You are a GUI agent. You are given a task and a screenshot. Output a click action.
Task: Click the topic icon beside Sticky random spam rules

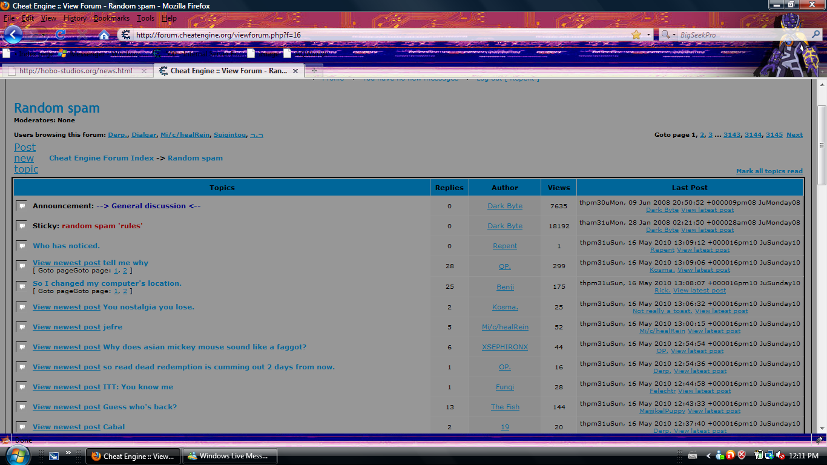point(21,226)
